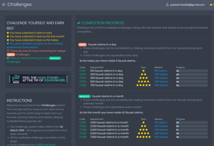Click clock icon beside hours remaining text
Image resolution: width=214 pixels, height=146 pixels.
(x=8, y=51)
